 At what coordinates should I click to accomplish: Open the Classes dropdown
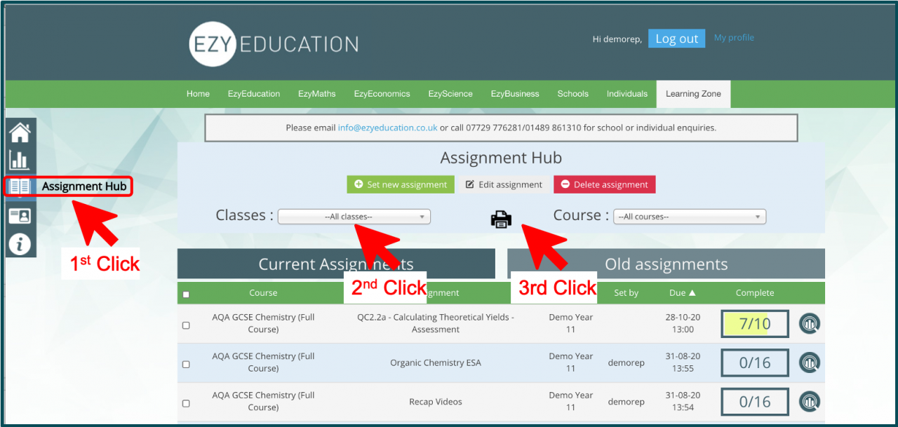[x=354, y=217]
